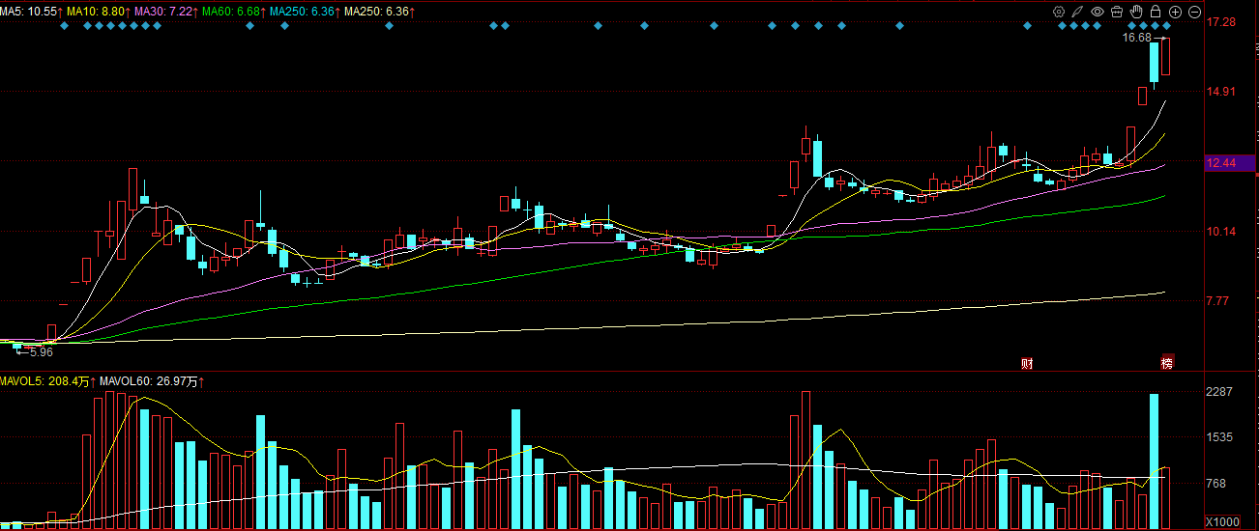Click the 财 financial report marker
Screen dimensions: 1259x531
click(1027, 363)
